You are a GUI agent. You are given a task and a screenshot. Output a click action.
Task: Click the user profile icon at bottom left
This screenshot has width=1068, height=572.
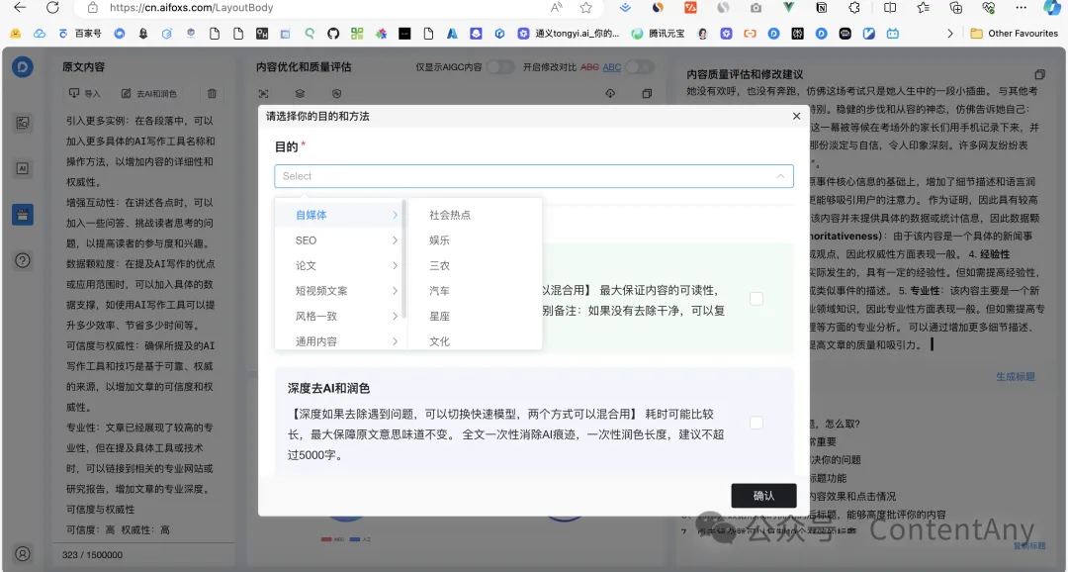pyautogui.click(x=23, y=553)
